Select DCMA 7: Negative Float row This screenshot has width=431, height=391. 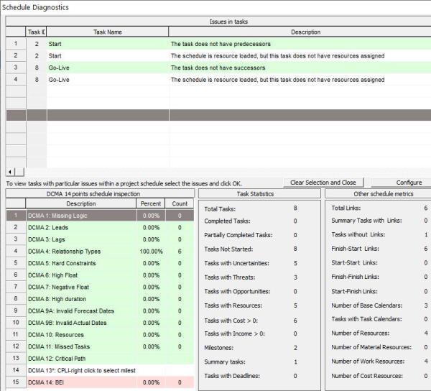100,287
